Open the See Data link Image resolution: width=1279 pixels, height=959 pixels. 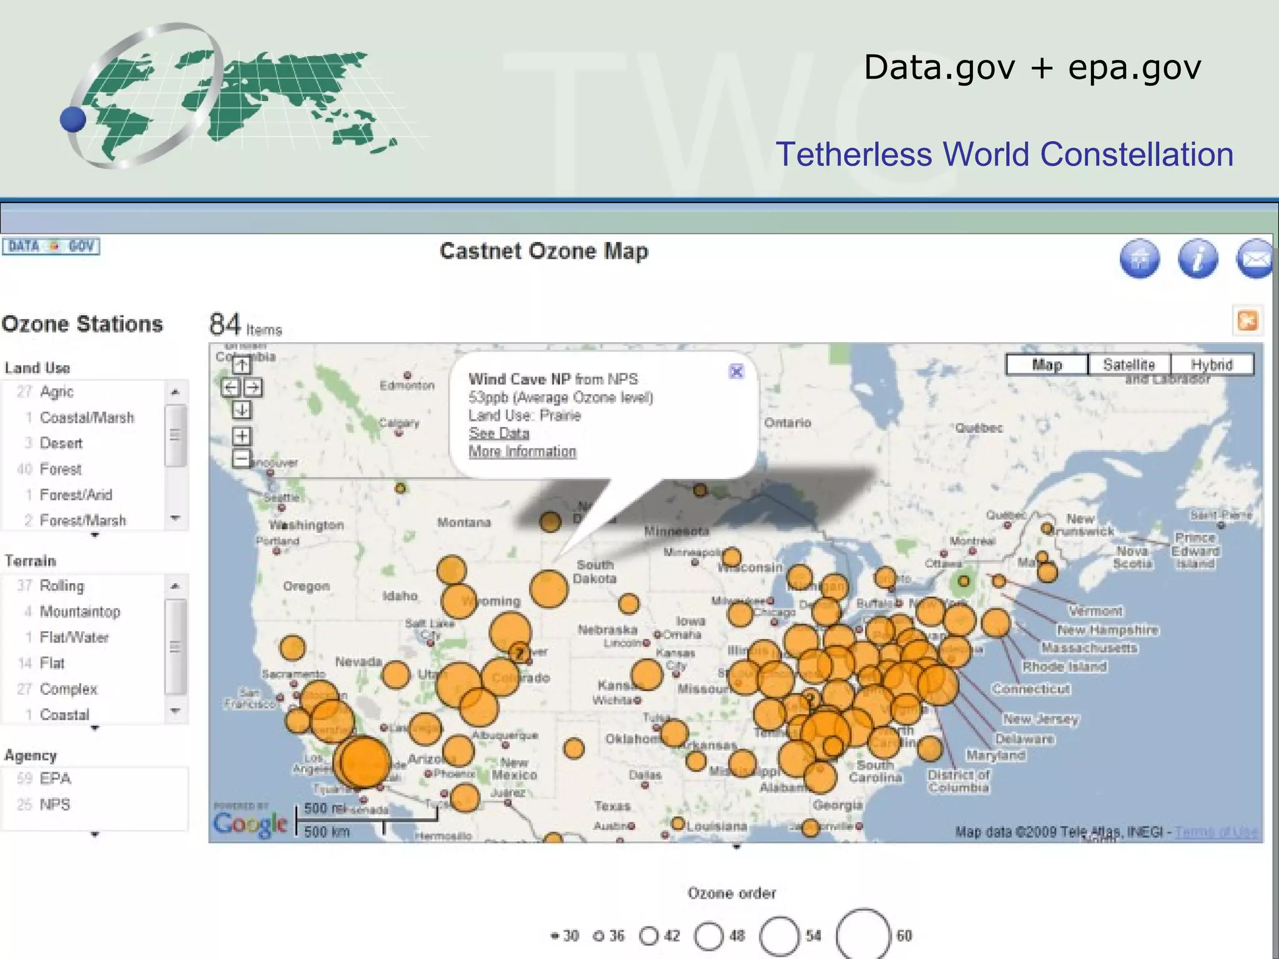click(498, 433)
